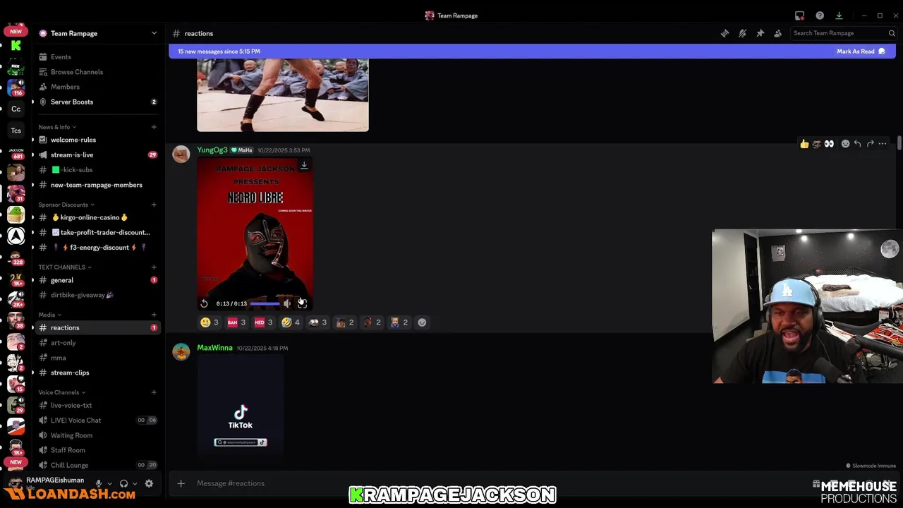Toggle channel notification settings bell
This screenshot has width=903, height=508.
tap(742, 33)
